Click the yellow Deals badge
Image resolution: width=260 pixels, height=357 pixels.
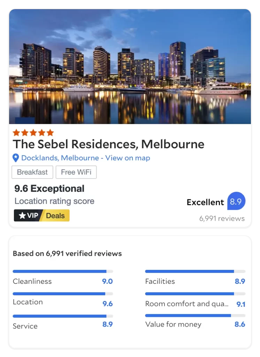tap(56, 215)
